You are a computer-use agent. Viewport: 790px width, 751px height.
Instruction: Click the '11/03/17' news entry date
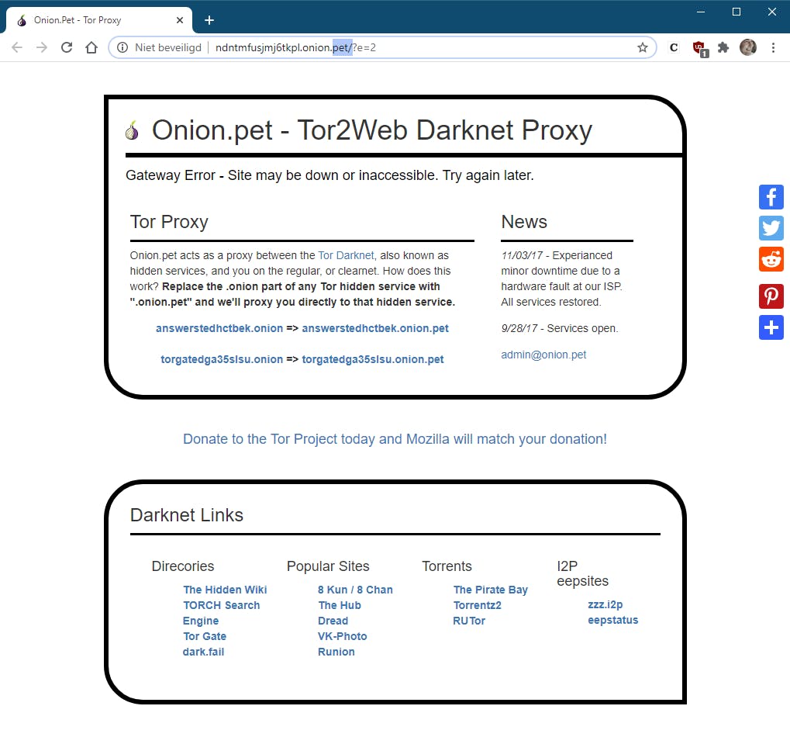pyautogui.click(x=522, y=255)
